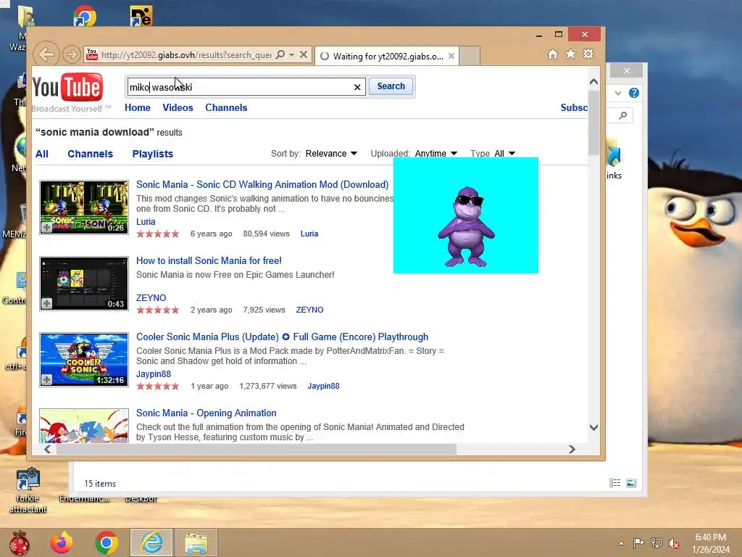
Task: Add Sonic CD mod video to queue
Action: [46, 228]
